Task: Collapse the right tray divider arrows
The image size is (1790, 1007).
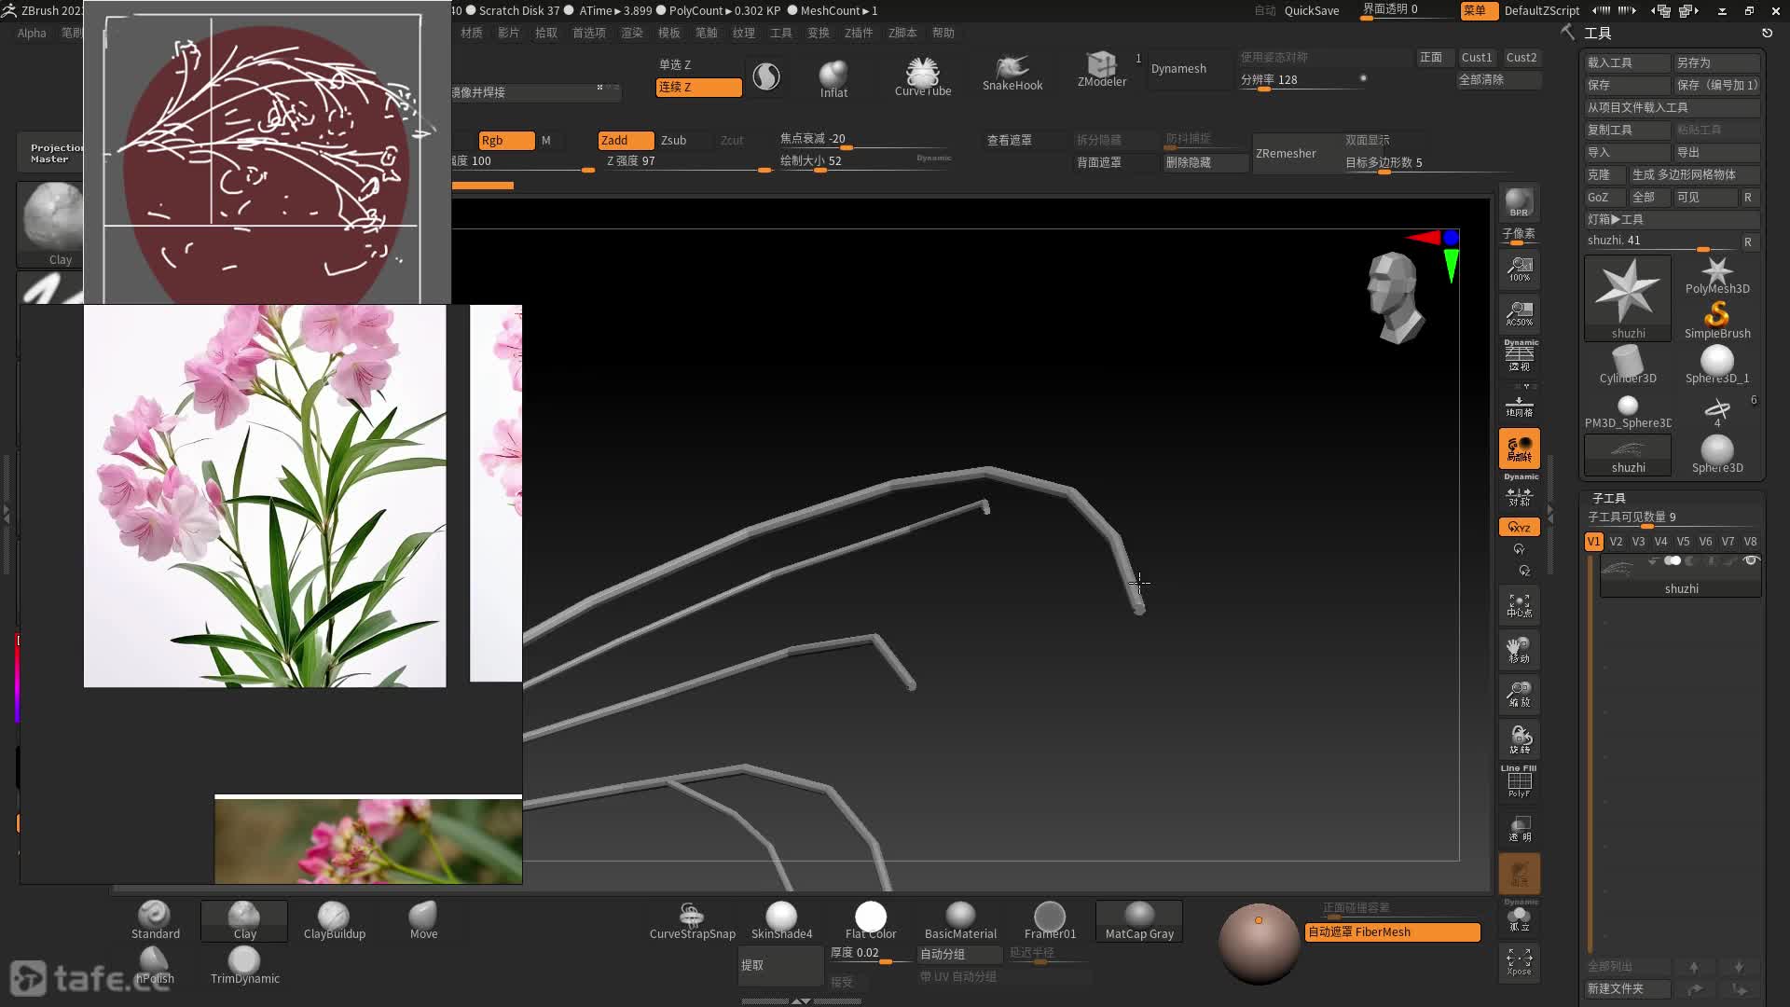Action: click(x=1549, y=513)
